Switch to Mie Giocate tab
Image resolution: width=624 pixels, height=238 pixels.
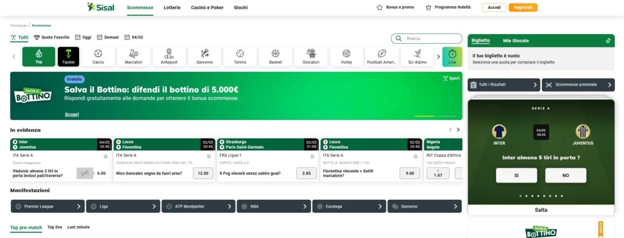click(516, 40)
